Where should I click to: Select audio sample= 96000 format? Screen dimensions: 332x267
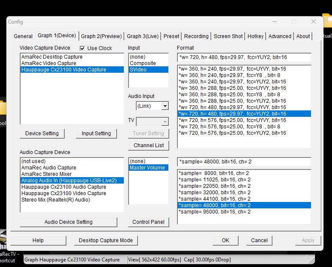pyautogui.click(x=244, y=211)
